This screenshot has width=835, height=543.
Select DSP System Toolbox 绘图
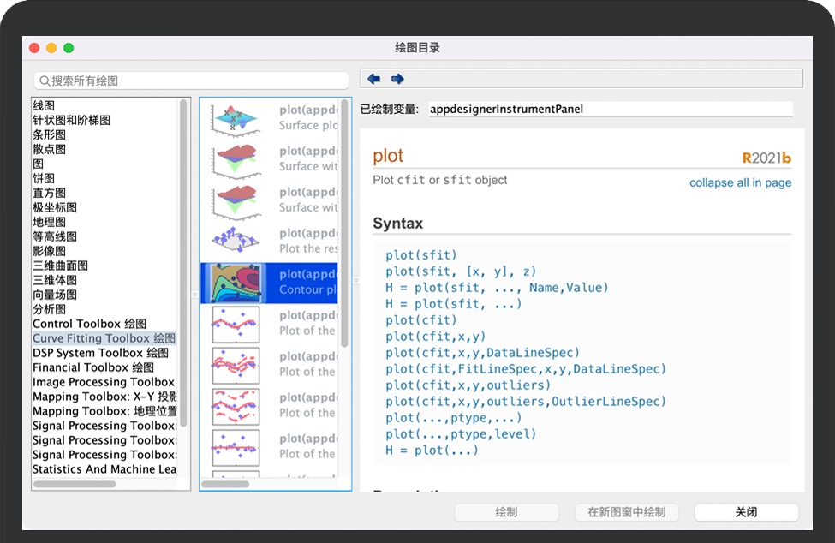[x=100, y=353]
